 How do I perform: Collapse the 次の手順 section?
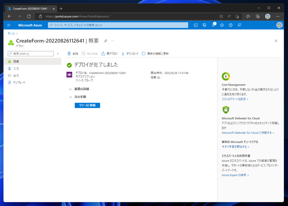(77, 97)
